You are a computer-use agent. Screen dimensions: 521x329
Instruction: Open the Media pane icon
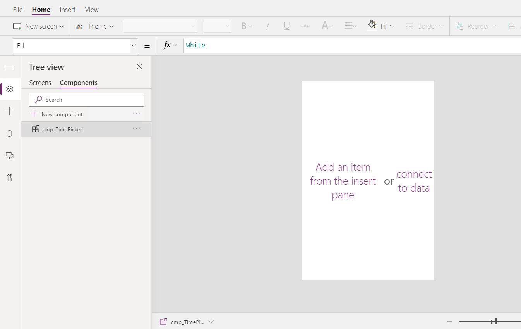pyautogui.click(x=10, y=155)
